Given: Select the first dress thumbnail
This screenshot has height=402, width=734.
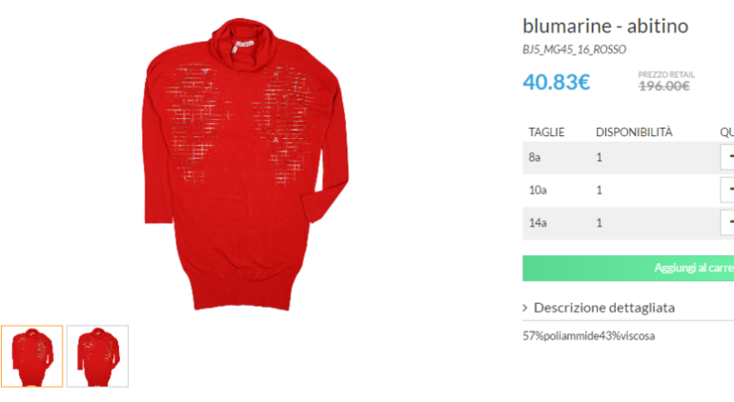Looking at the screenshot, I should [x=31, y=356].
